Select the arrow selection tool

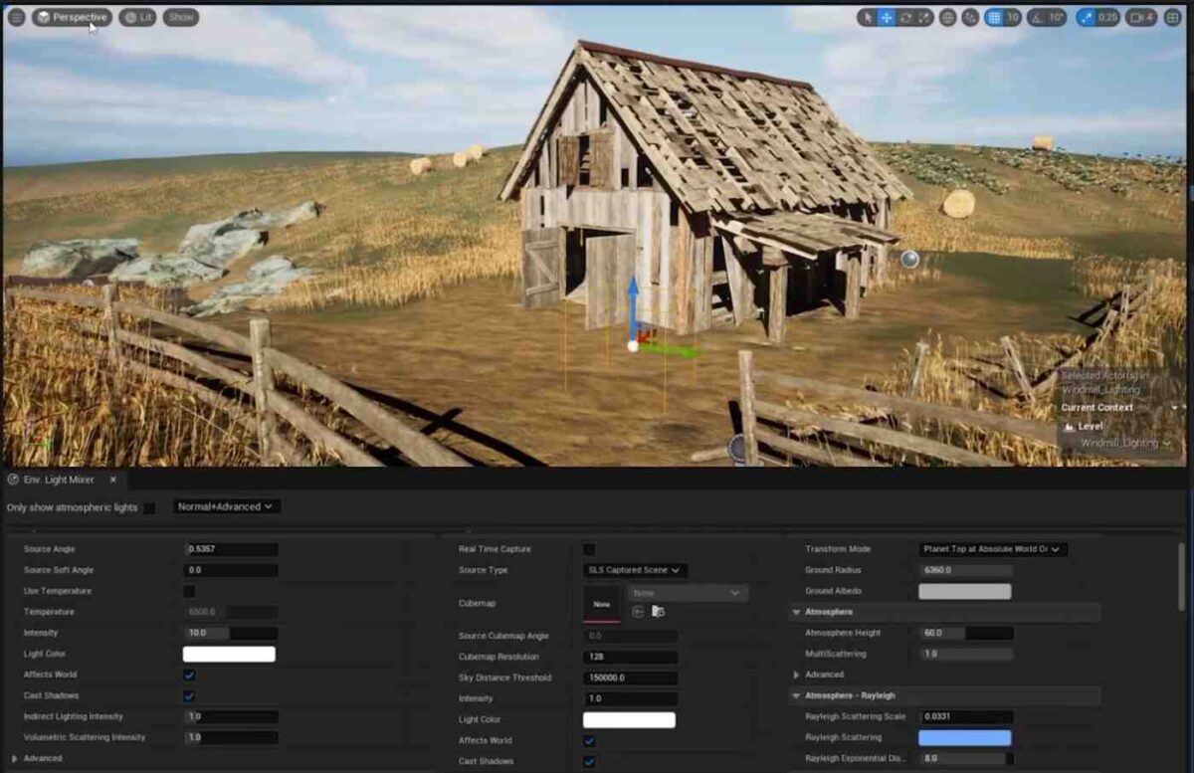[869, 17]
